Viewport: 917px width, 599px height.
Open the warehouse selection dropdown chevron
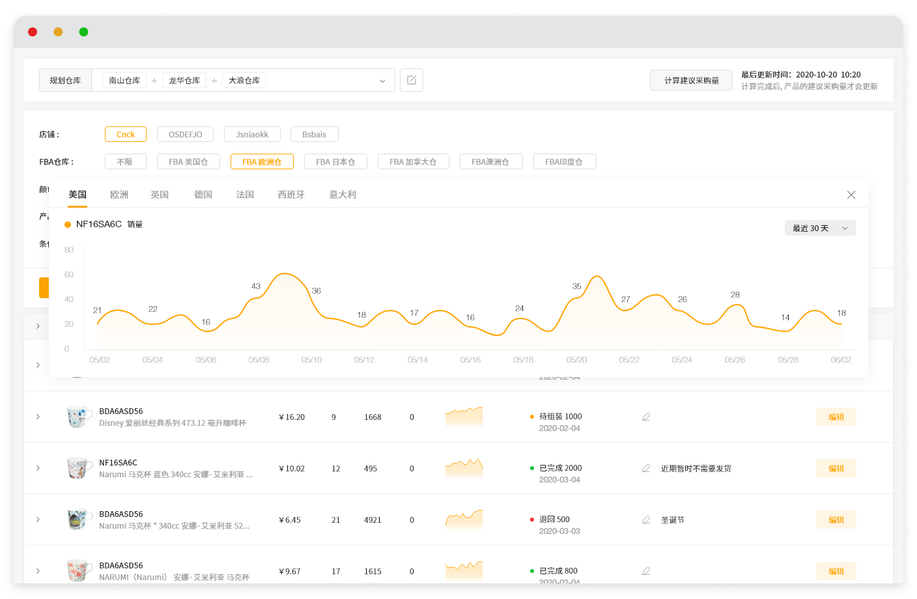(382, 79)
